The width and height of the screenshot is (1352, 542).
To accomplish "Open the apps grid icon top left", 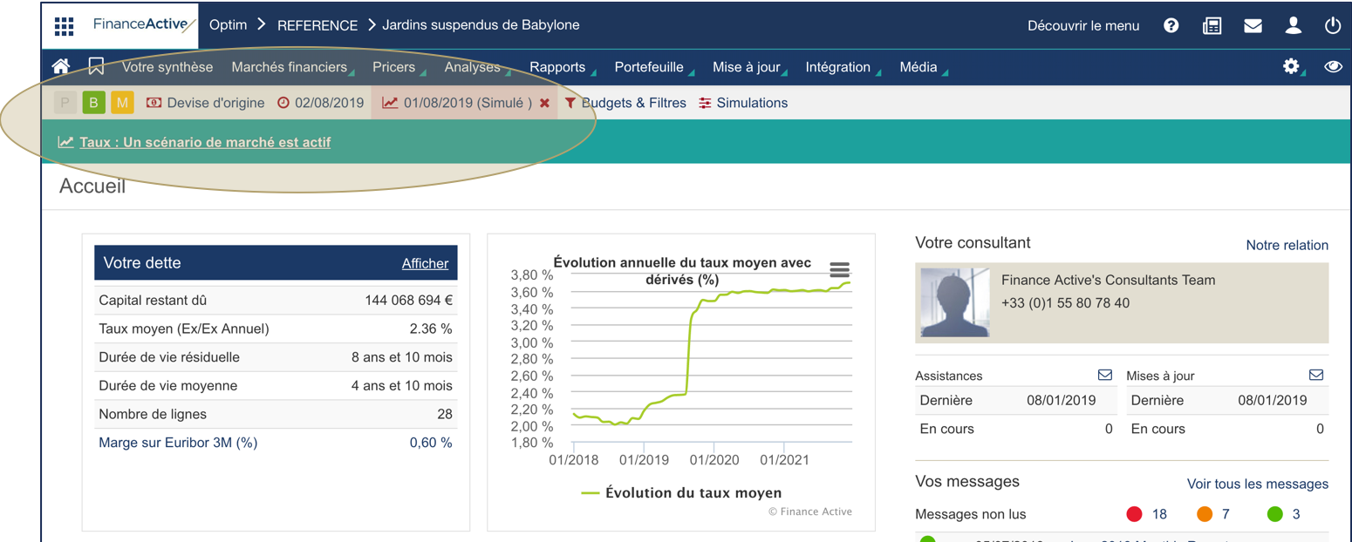I will (x=64, y=25).
